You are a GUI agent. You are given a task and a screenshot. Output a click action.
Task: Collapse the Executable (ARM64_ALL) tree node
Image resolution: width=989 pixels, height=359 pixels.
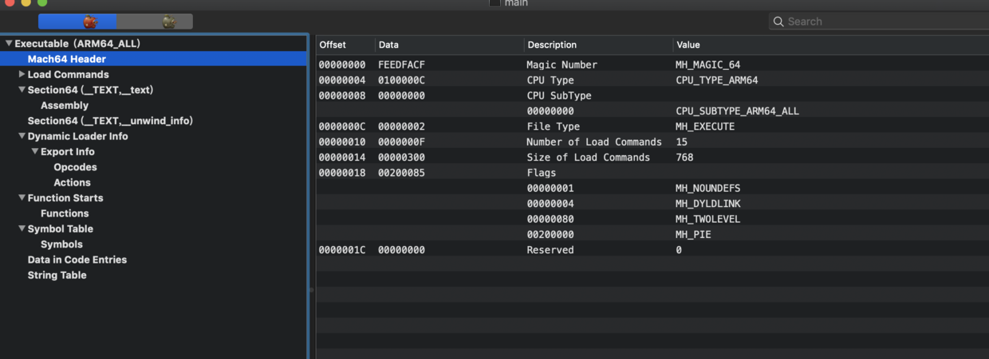click(8, 44)
